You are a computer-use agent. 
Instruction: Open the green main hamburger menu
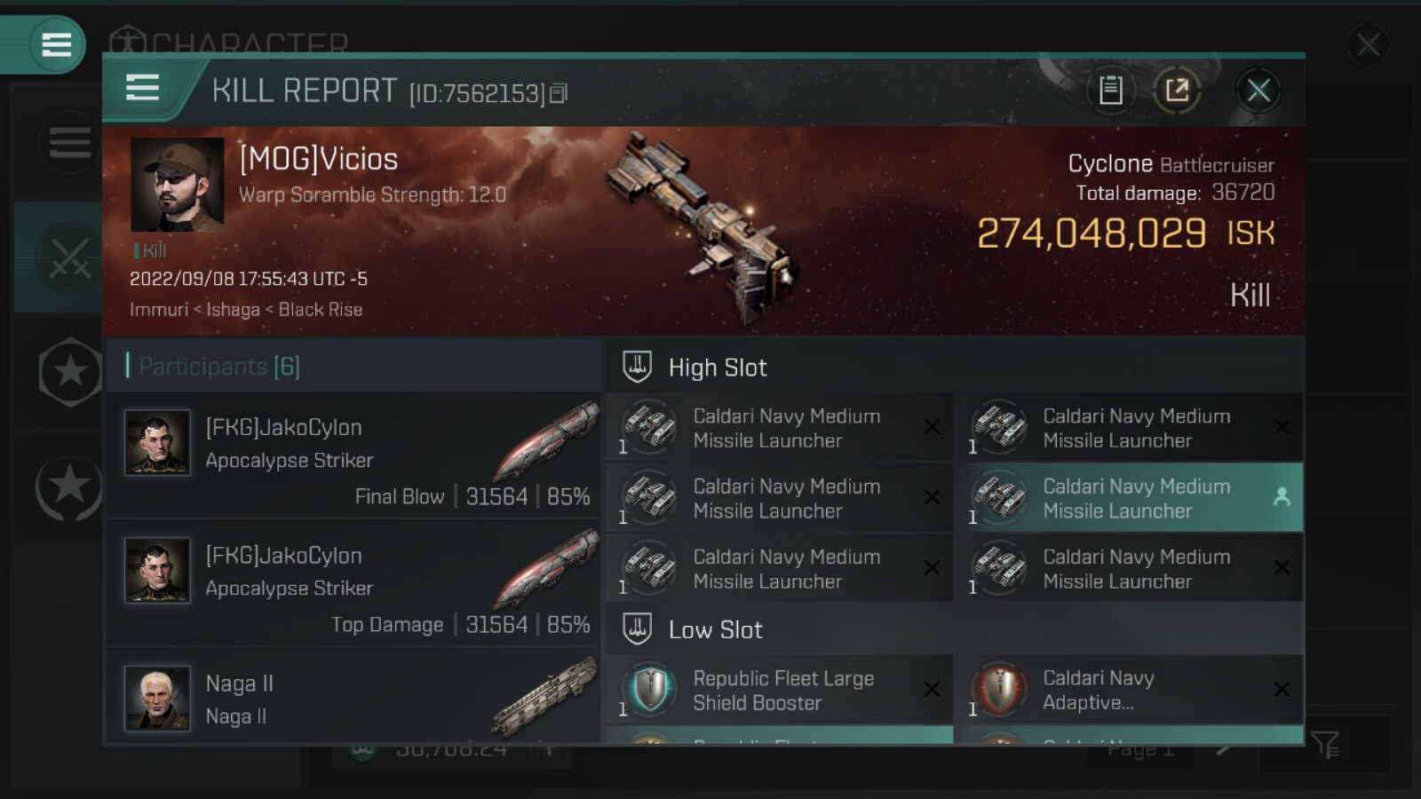pyautogui.click(x=56, y=44)
